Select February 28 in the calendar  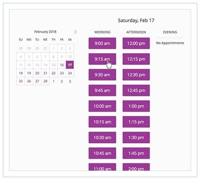tap(45, 81)
